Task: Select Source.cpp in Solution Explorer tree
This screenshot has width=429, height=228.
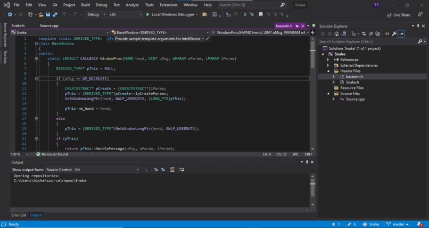Action: pos(355,99)
